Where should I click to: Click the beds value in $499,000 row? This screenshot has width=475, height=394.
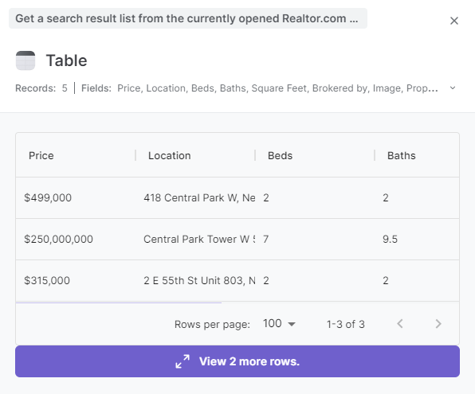click(x=315, y=198)
